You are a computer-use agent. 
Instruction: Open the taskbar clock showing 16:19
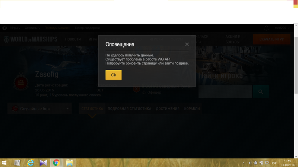click(288, 163)
